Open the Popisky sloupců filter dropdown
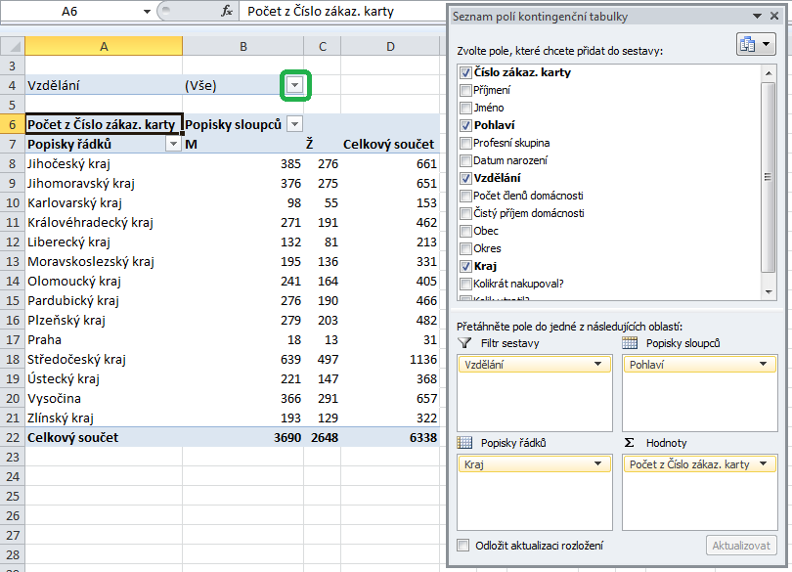Screen dimensions: 792x572 [295, 124]
